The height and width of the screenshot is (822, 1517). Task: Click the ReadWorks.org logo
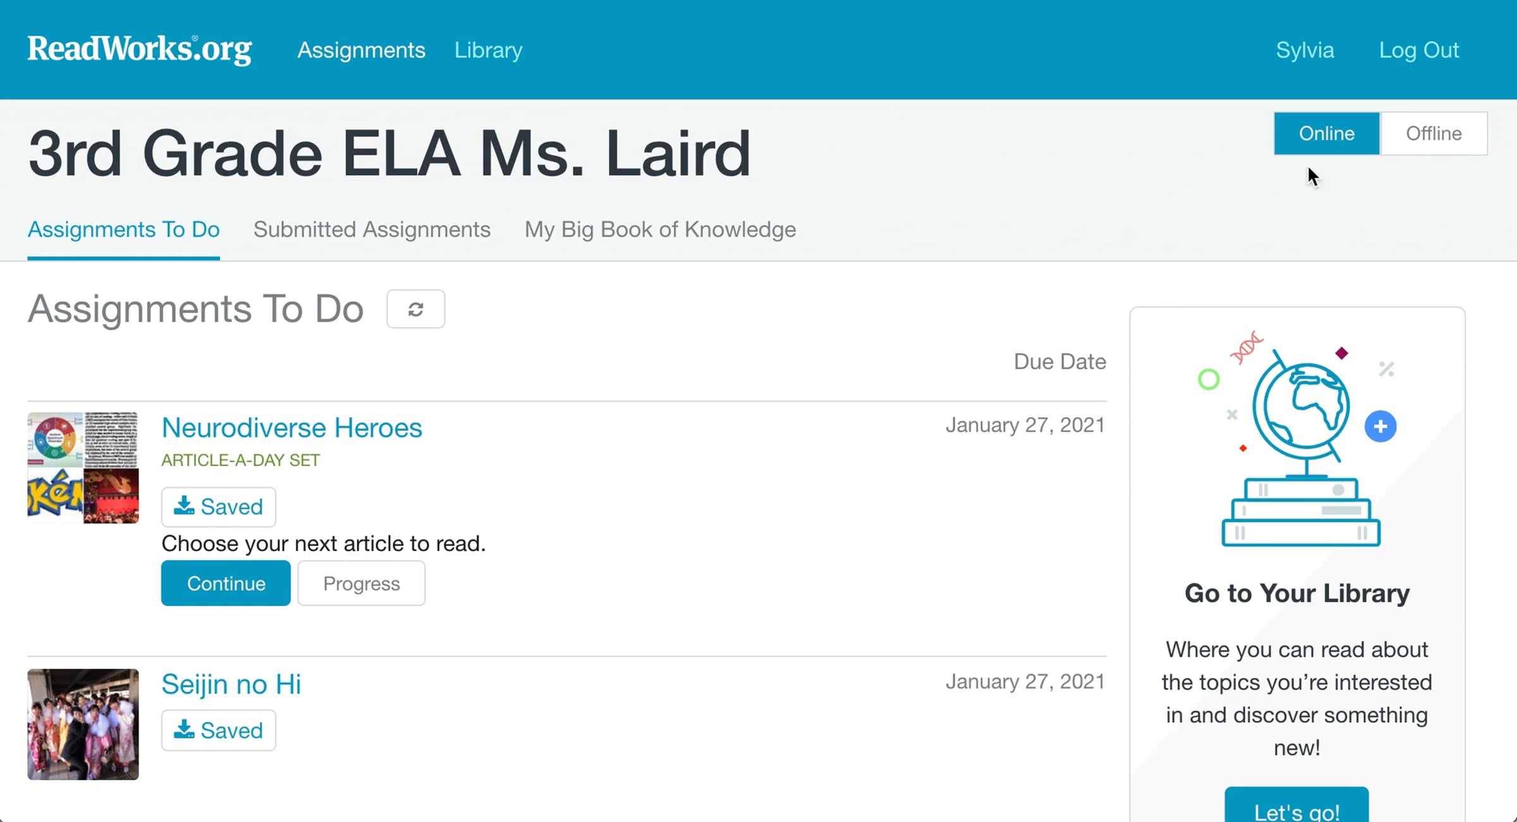(140, 49)
